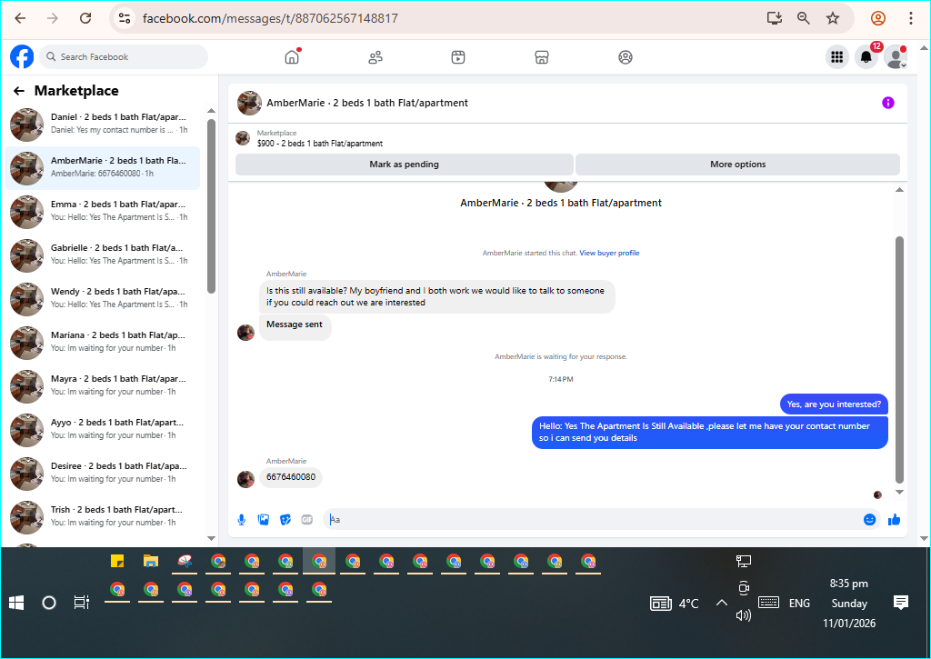The width and height of the screenshot is (931, 659).
Task: Click More options button
Action: (737, 165)
